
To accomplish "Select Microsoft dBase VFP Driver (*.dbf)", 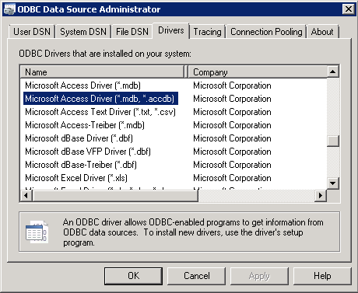I will tap(88, 152).
